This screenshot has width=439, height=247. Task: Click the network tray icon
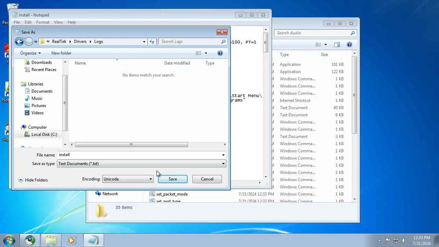click(x=396, y=240)
